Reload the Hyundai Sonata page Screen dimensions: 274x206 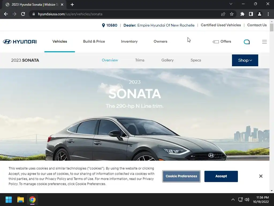[23, 14]
